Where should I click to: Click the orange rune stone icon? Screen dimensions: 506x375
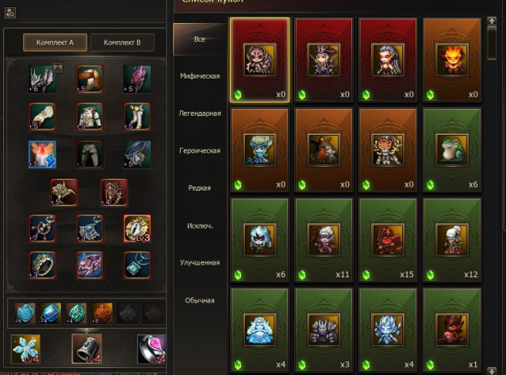tap(102, 313)
